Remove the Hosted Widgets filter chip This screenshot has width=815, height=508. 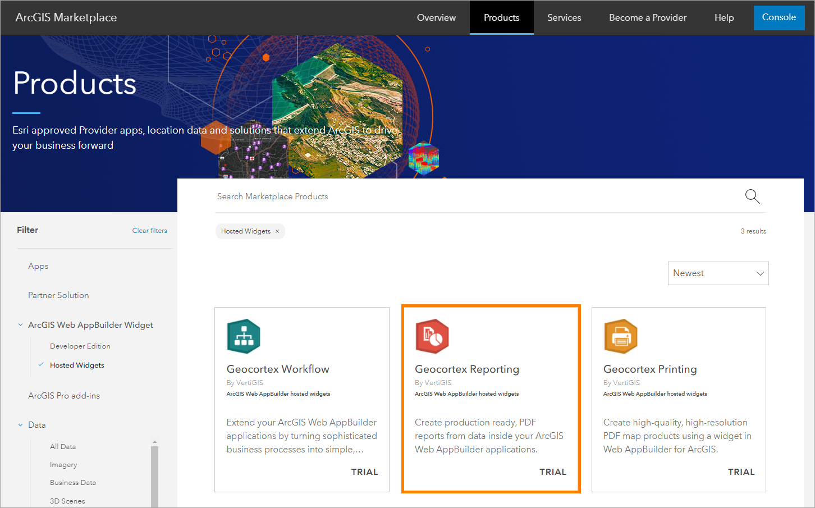pyautogui.click(x=277, y=231)
